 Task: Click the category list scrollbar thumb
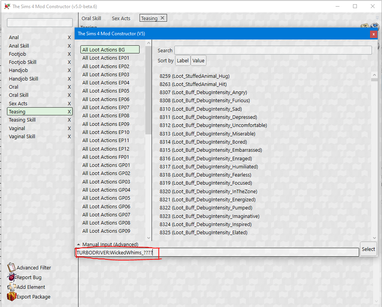point(148,90)
